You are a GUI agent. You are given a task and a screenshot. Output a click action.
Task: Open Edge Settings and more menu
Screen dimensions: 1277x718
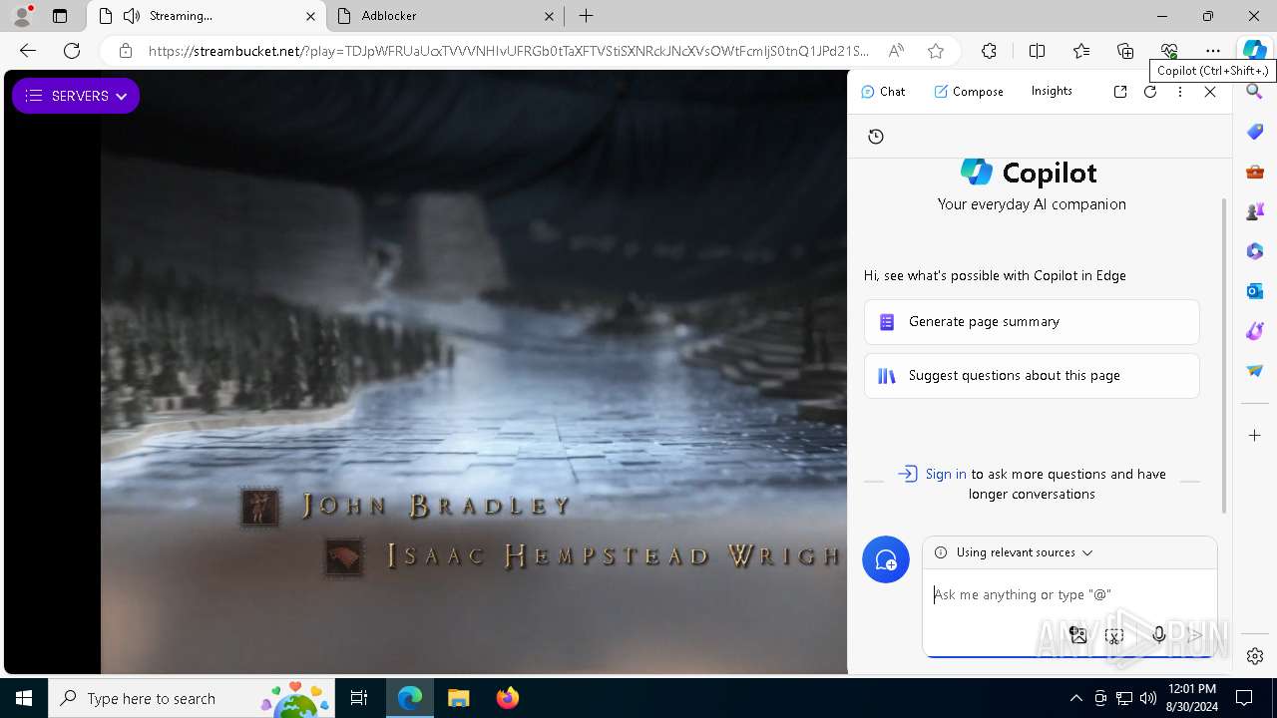pyautogui.click(x=1212, y=51)
